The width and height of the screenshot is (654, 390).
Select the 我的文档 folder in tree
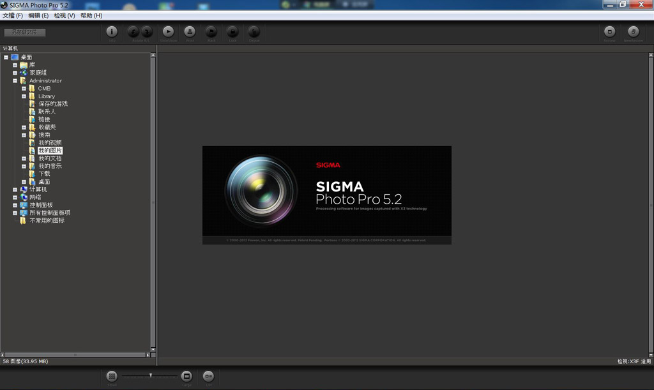click(50, 158)
